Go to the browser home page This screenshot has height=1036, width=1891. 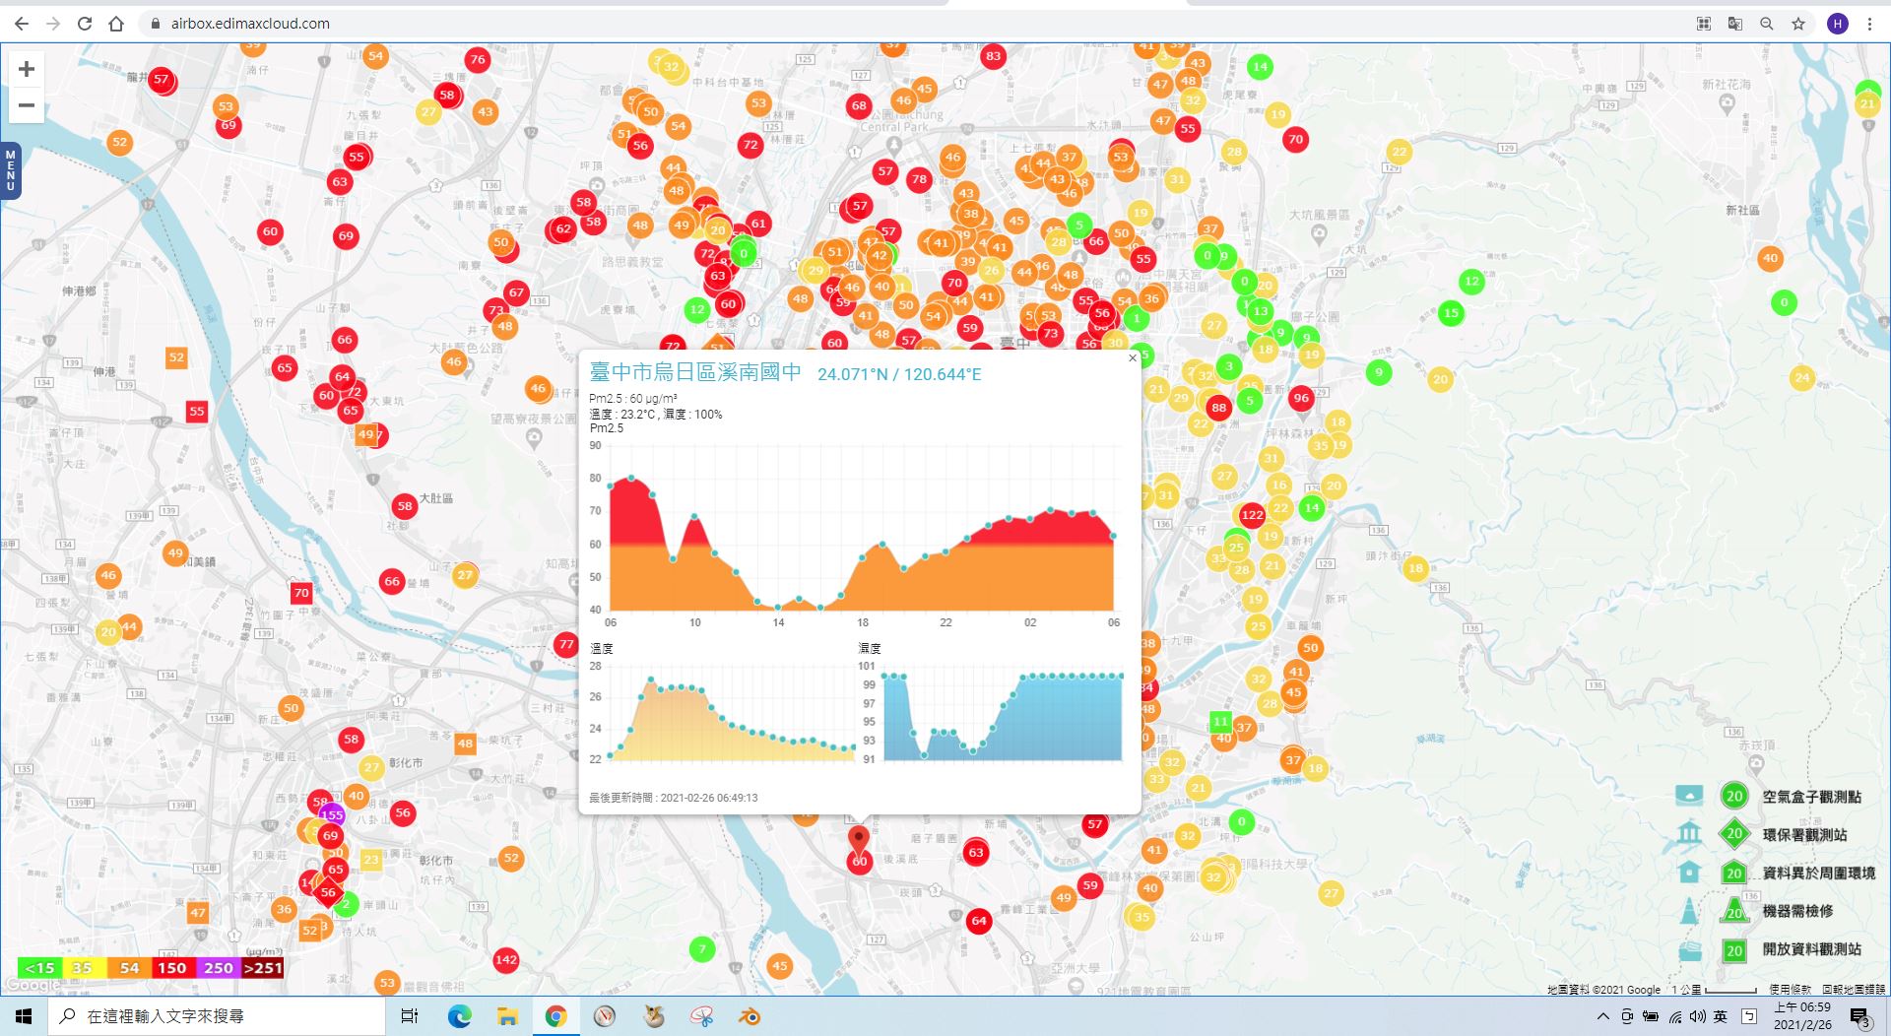(x=116, y=24)
